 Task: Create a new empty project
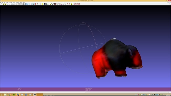(2, 4)
